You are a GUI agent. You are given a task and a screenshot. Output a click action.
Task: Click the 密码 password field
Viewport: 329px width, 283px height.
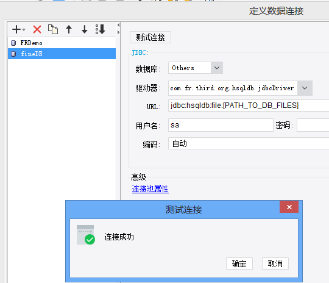[313, 125]
